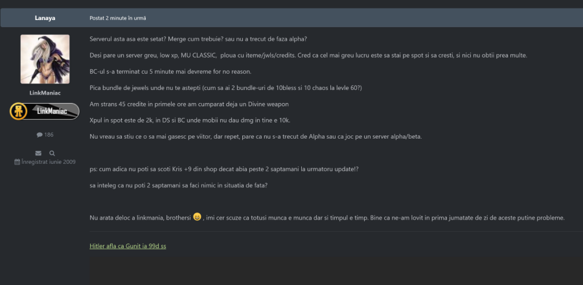Find the user's posts via magnifier icon
The height and width of the screenshot is (285, 583).
tap(52, 153)
